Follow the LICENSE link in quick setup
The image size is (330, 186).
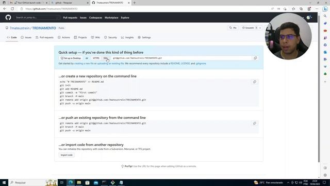coord(185,64)
